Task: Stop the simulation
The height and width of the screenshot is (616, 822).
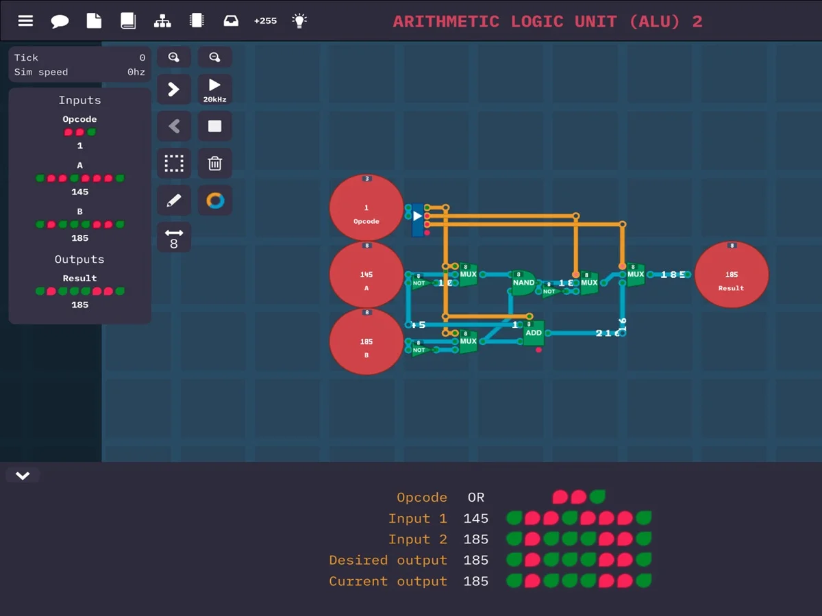Action: click(x=215, y=127)
